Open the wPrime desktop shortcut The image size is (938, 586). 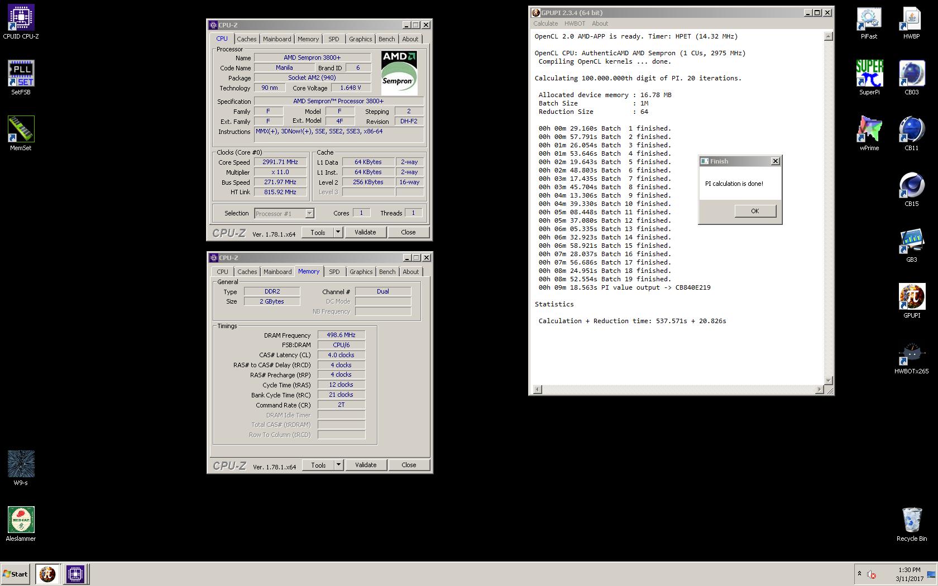click(x=869, y=134)
